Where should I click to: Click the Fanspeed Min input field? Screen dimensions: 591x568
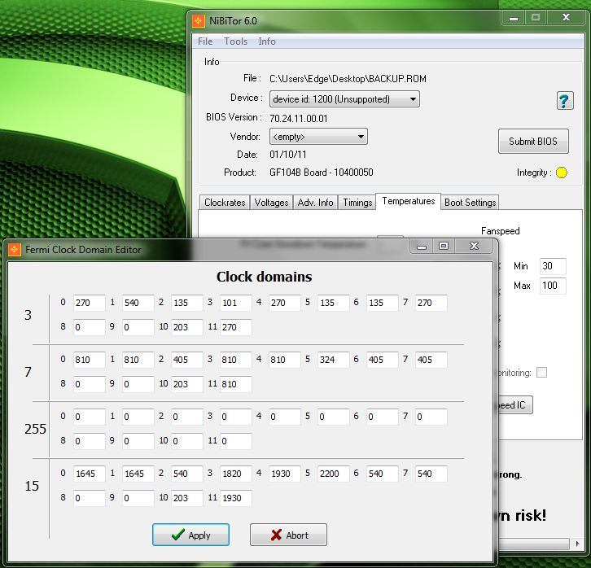click(553, 266)
